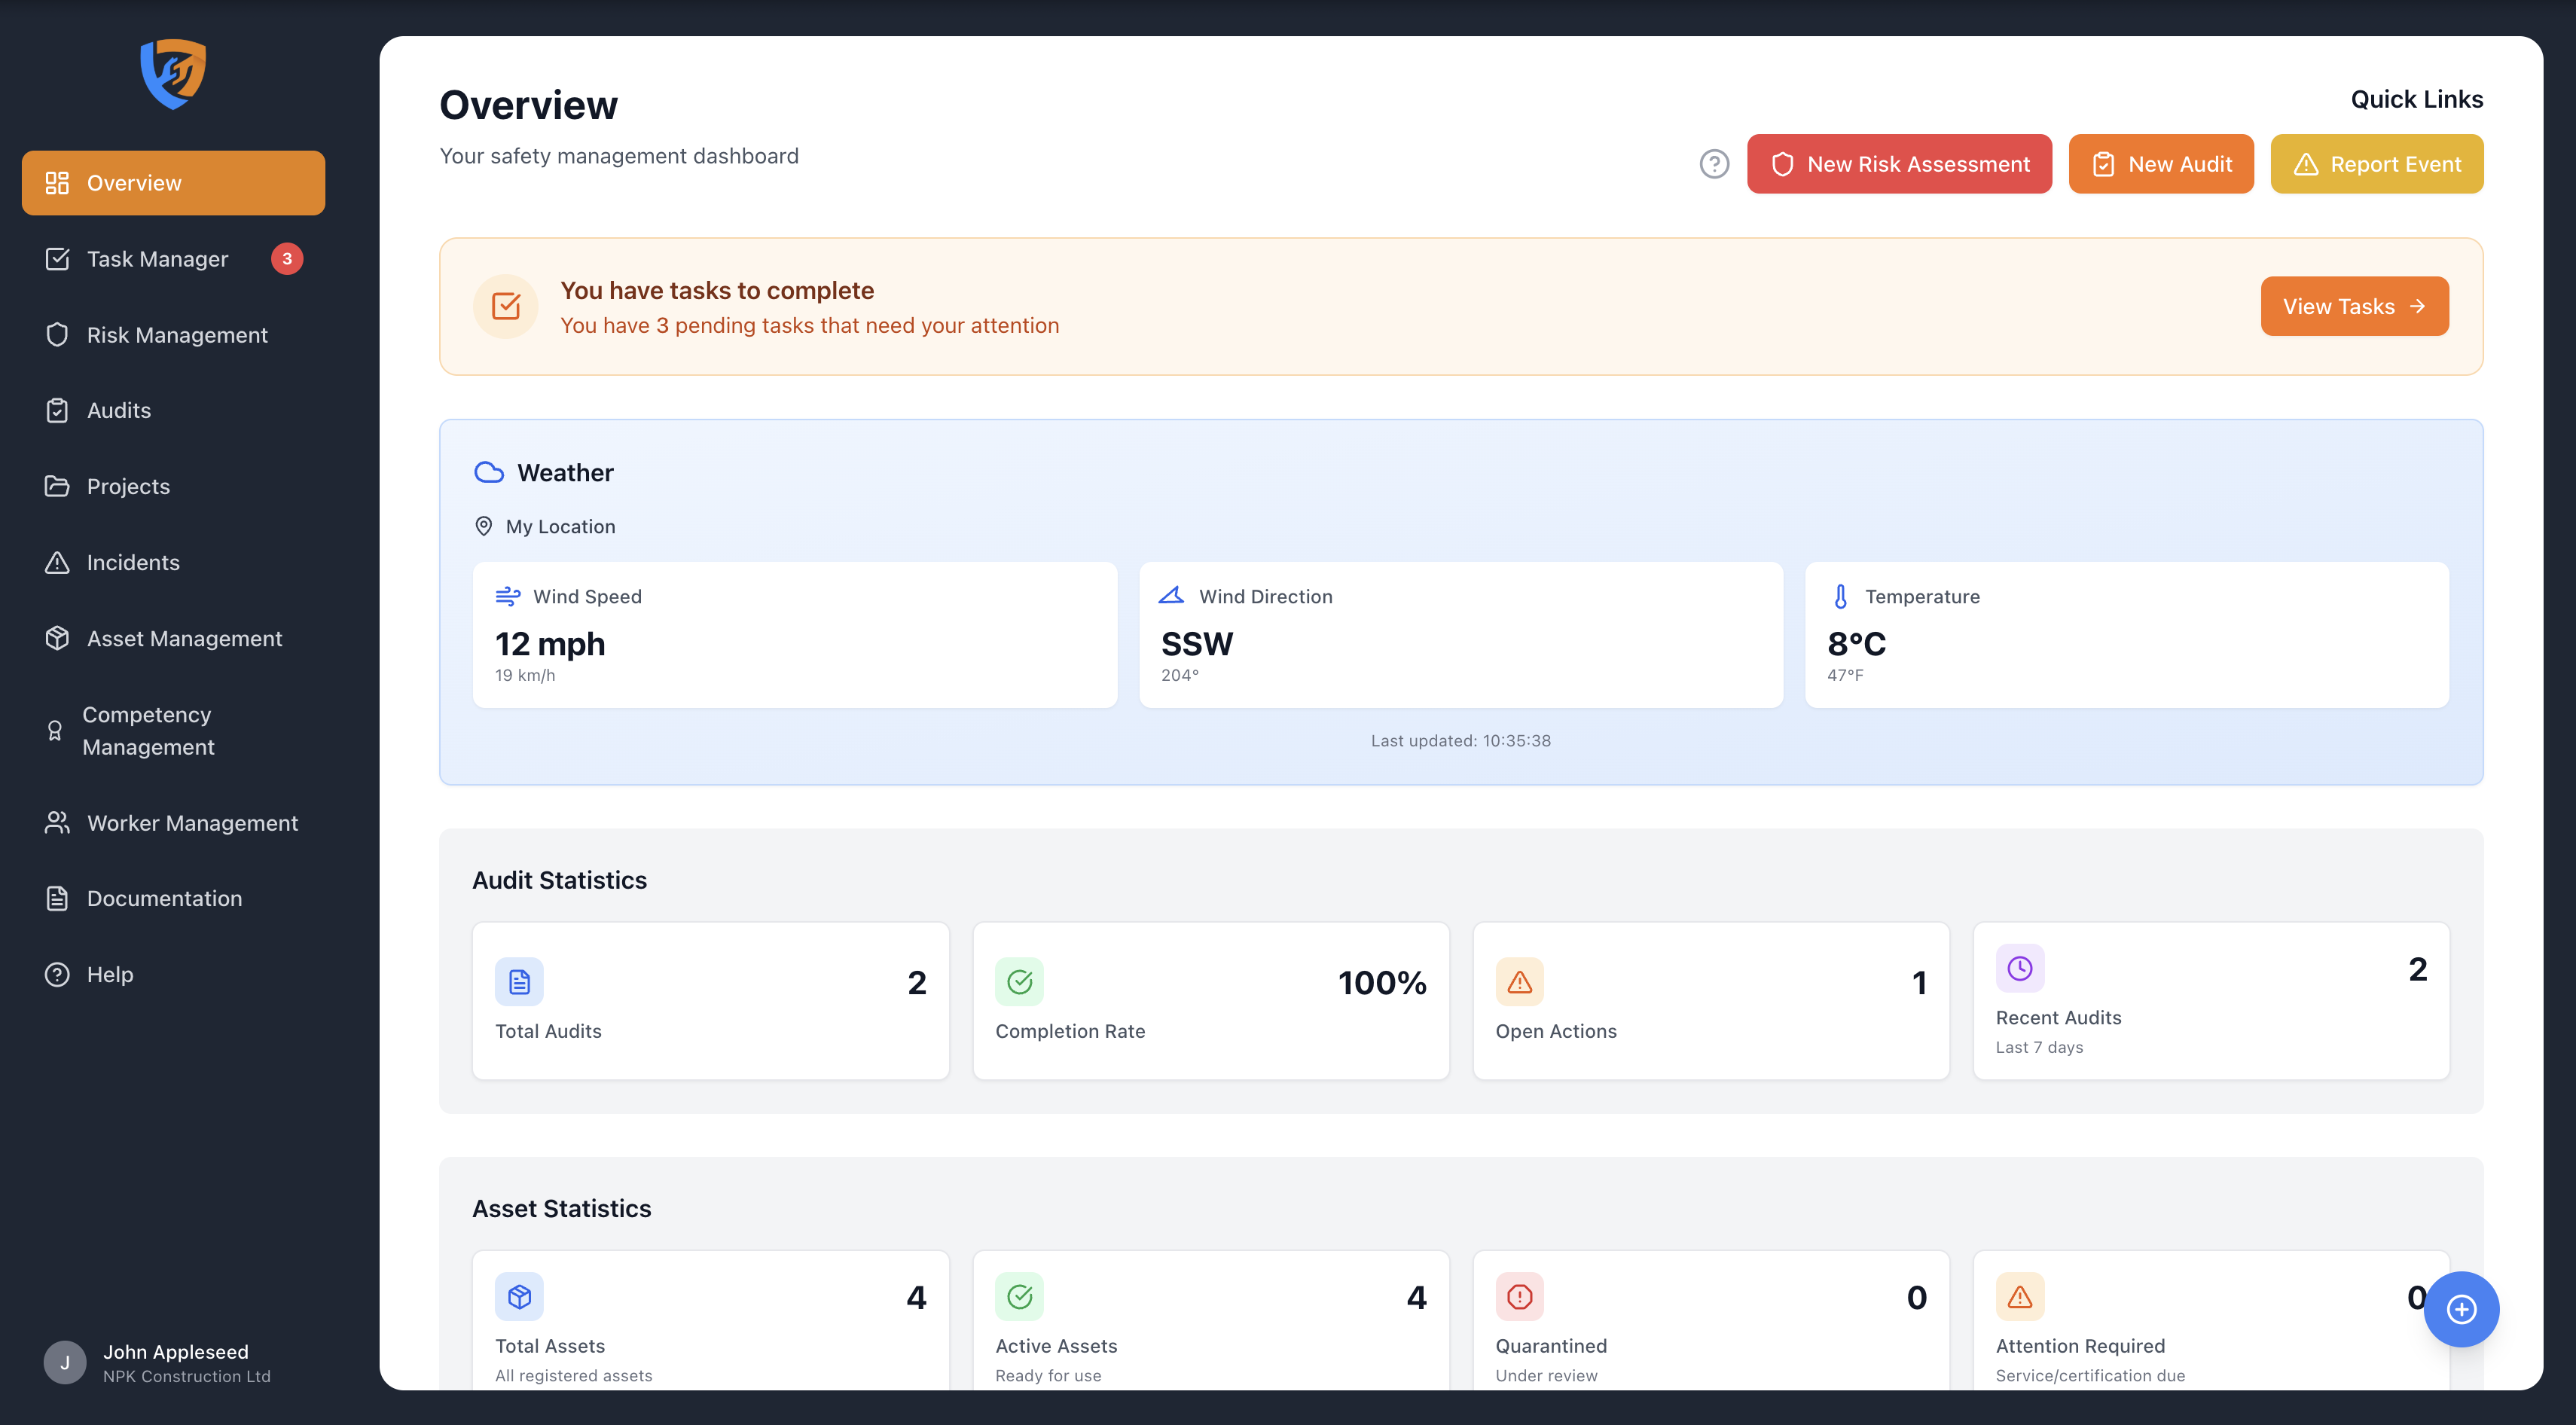Open Risk Management via the shield icon
2576x1425 pixels.
pyautogui.click(x=57, y=335)
